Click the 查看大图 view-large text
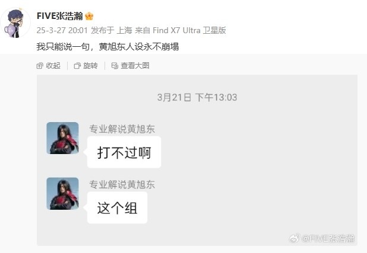367x253 pixels. tap(135, 66)
